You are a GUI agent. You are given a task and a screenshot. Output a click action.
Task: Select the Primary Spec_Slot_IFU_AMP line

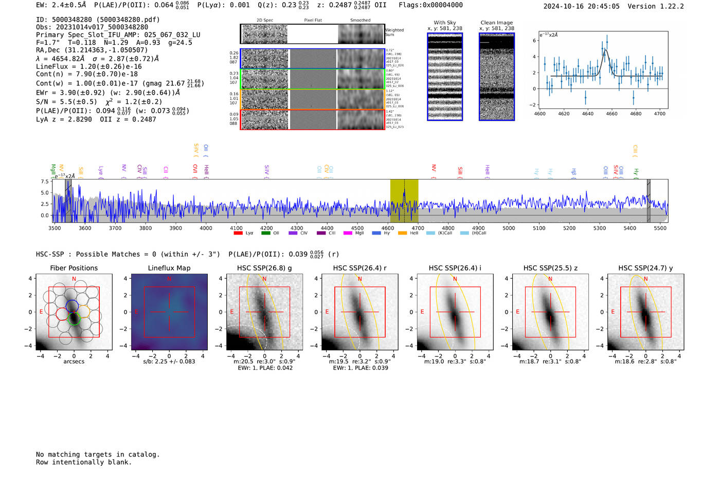tap(118, 35)
